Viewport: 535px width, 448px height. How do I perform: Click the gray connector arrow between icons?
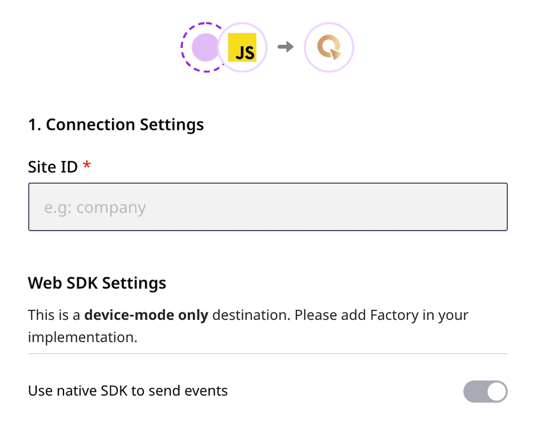(285, 47)
